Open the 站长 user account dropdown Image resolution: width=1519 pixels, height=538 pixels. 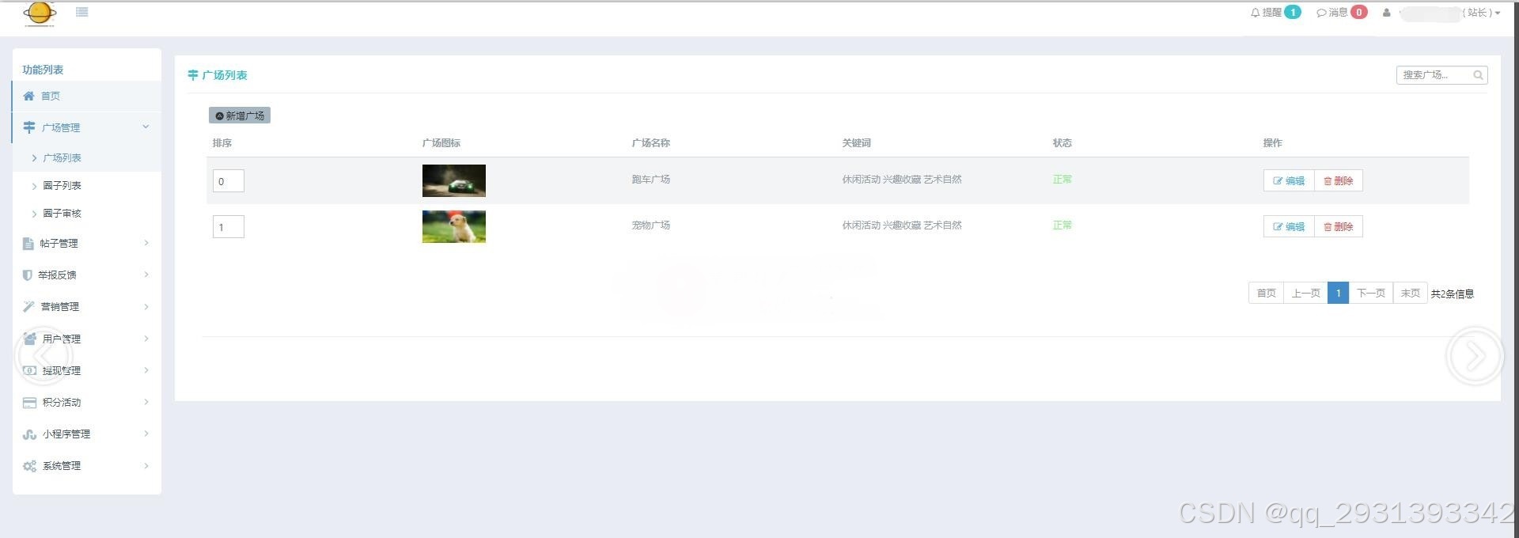point(1478,13)
